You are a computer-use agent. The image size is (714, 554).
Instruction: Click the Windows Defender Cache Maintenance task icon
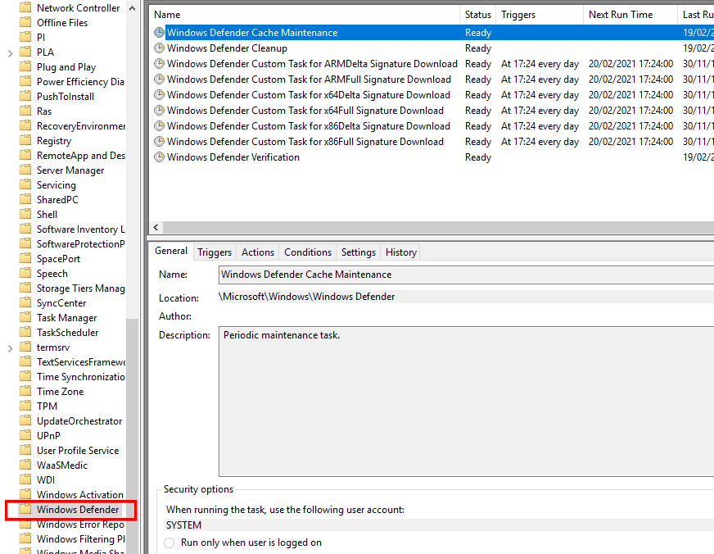[159, 32]
